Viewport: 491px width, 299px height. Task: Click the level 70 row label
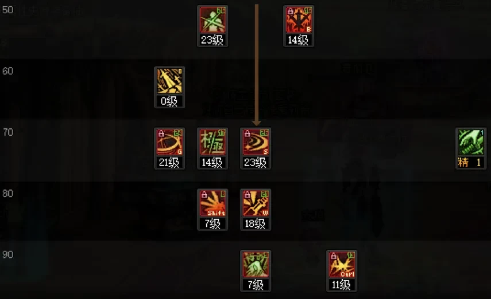coord(8,132)
